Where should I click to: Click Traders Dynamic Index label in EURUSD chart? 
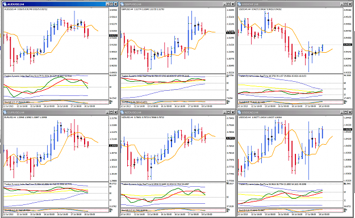click(38, 185)
